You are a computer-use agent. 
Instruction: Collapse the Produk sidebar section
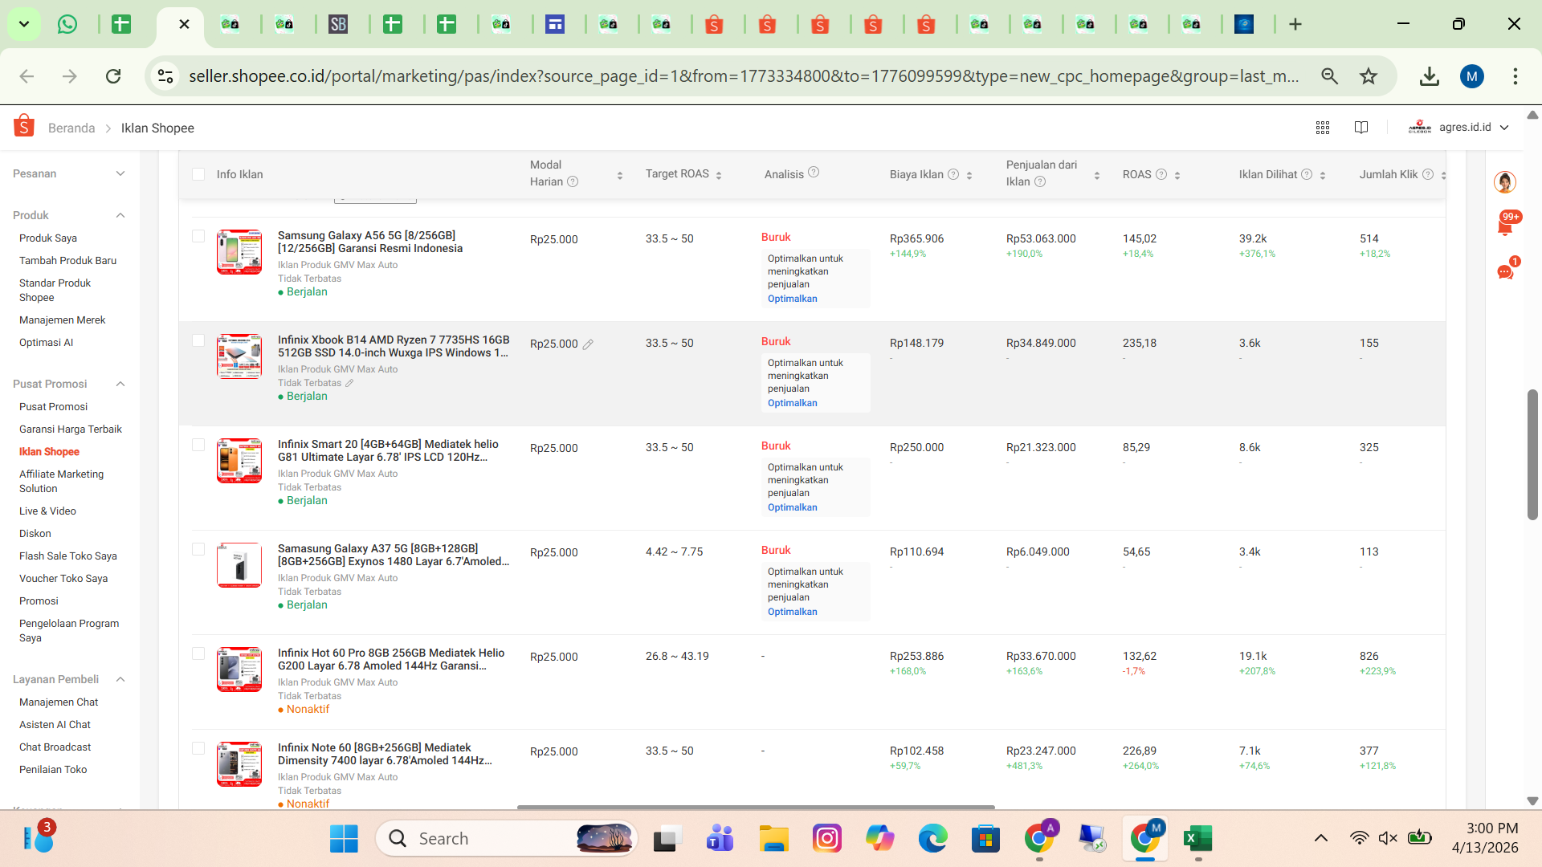click(x=120, y=215)
